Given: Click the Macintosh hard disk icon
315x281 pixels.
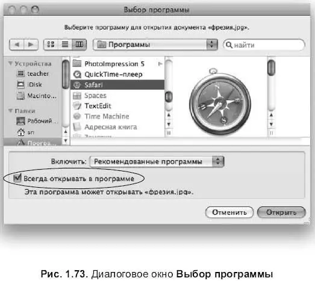Looking at the screenshot, I should [20, 96].
